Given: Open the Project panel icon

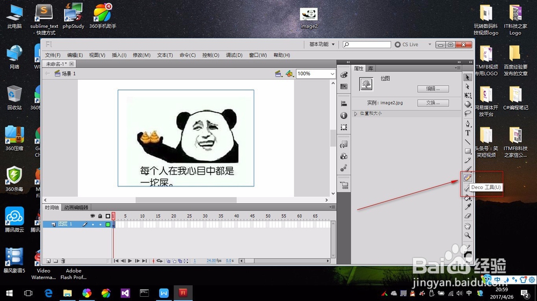Looking at the screenshot, I should [x=344, y=185].
